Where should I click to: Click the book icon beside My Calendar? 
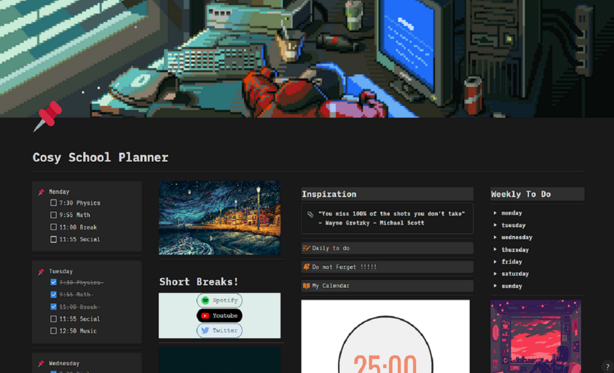(x=306, y=286)
